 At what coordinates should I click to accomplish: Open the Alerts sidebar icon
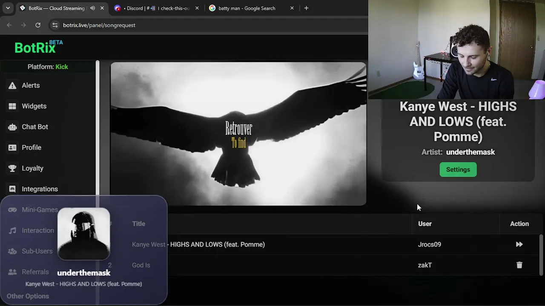tap(12, 85)
